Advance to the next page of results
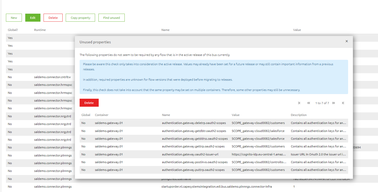The height and width of the screenshot is (192, 378). (334, 103)
